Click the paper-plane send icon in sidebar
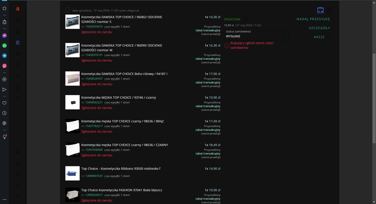The height and width of the screenshot is (204, 376). coord(4,90)
